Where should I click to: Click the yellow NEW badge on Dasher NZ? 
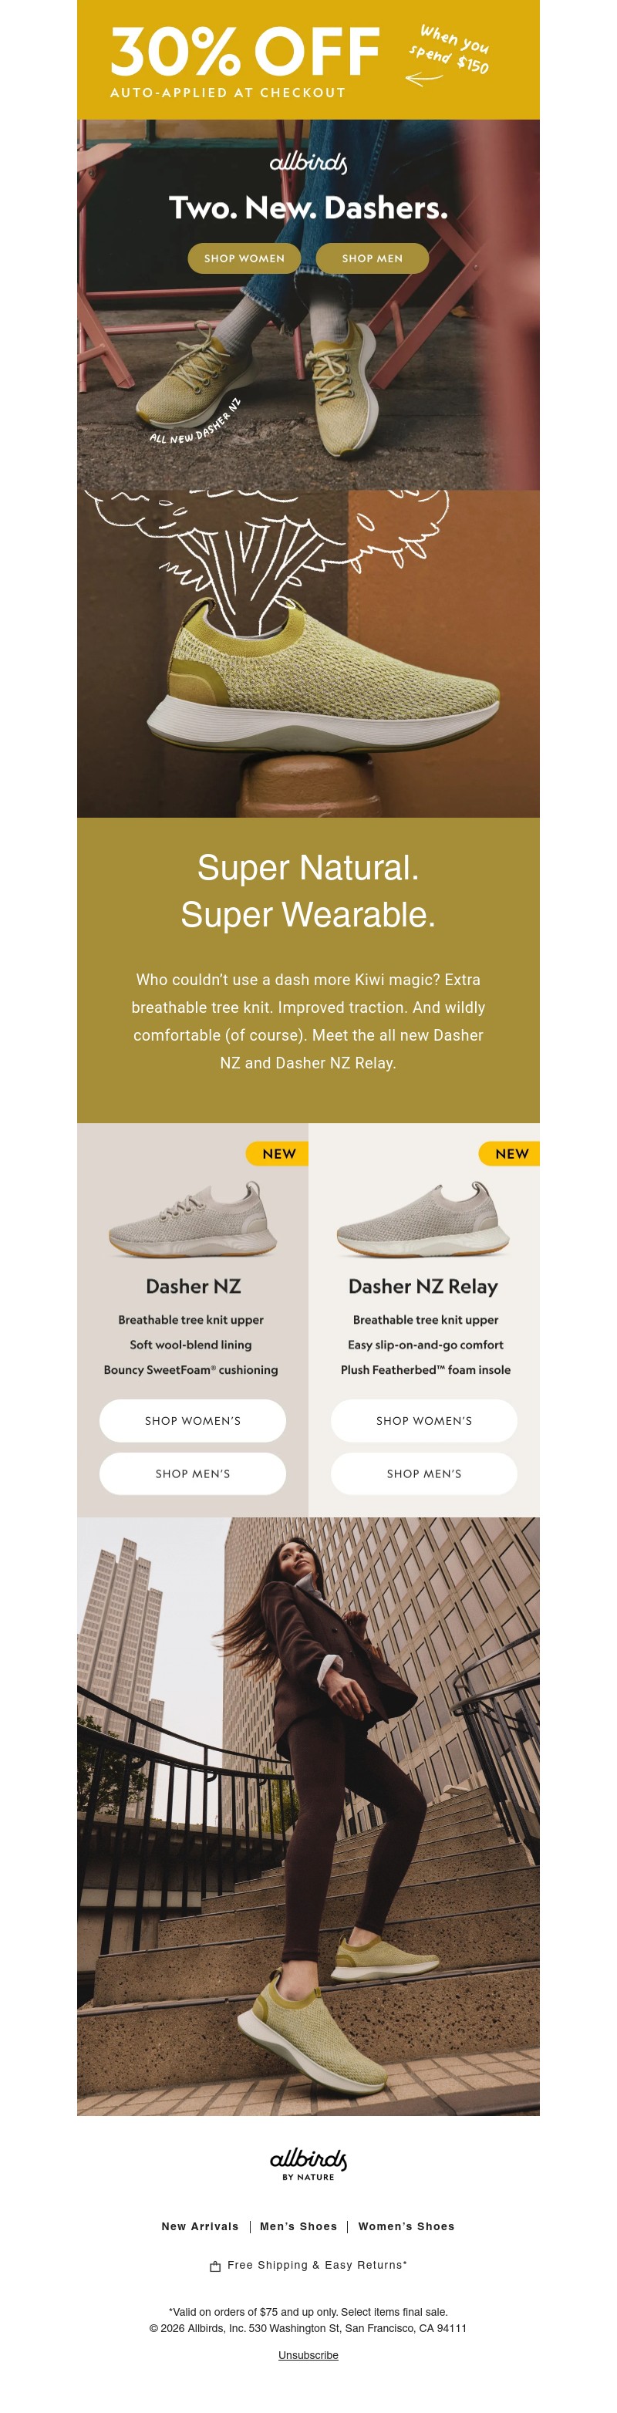[278, 1154]
